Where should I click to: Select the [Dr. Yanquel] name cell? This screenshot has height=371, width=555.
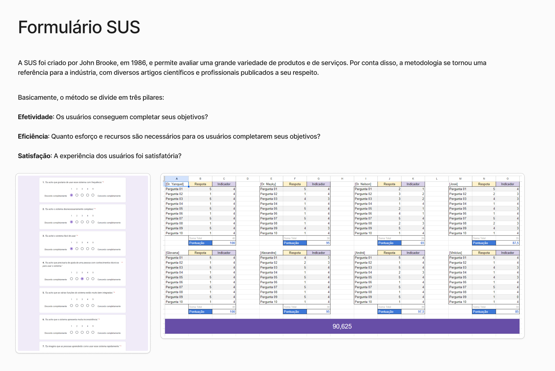pyautogui.click(x=177, y=184)
